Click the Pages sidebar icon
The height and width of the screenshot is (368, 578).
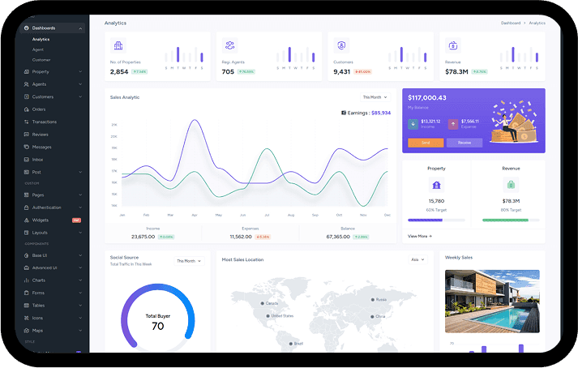click(27, 195)
